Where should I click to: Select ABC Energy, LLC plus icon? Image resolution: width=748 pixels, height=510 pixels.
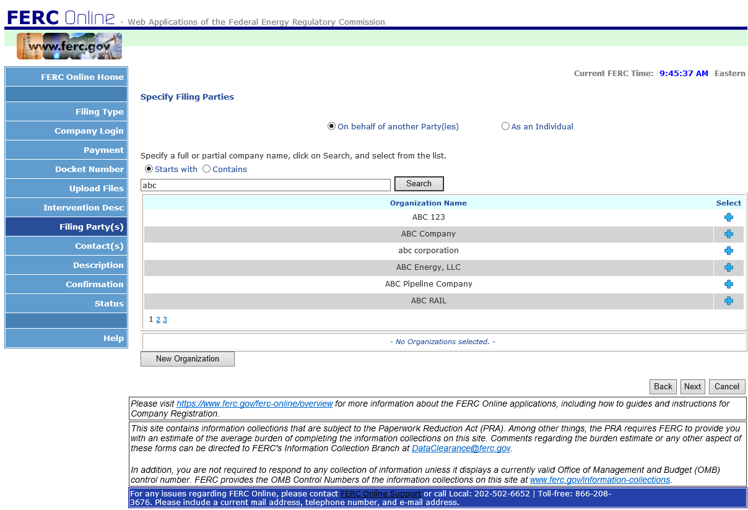(728, 267)
